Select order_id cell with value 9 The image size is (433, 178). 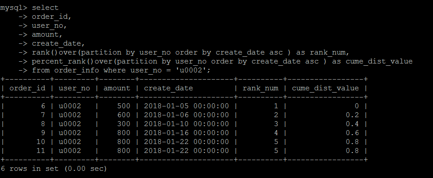coord(43,133)
